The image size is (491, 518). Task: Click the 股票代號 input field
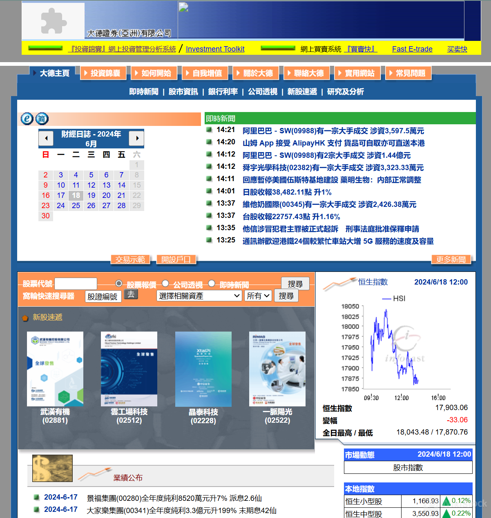[x=76, y=284]
